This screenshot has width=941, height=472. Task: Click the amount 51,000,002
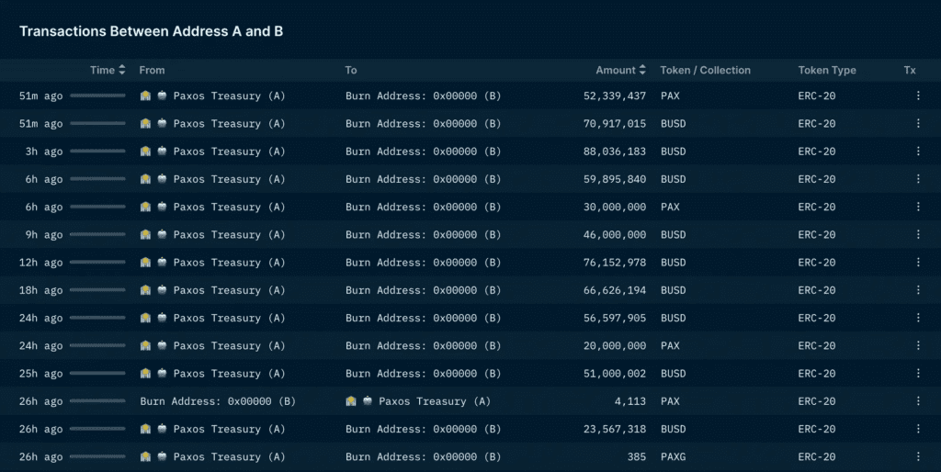pyautogui.click(x=615, y=373)
